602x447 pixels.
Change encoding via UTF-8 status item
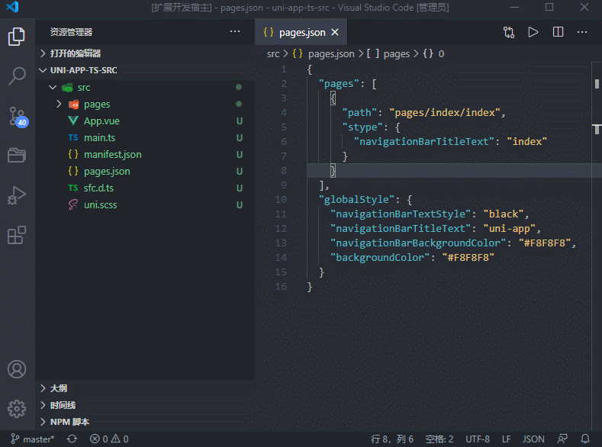point(477,439)
